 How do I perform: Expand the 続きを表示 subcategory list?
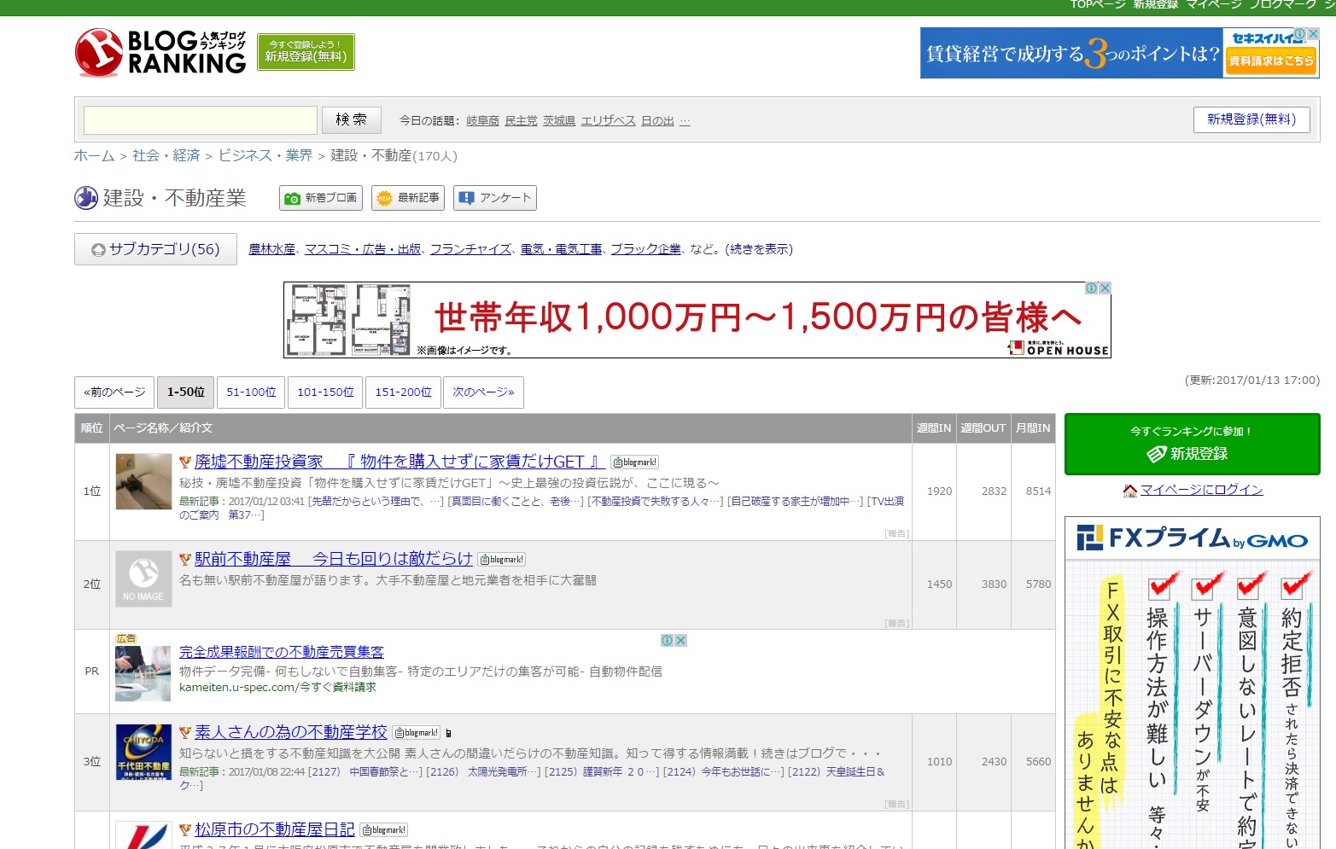tap(758, 249)
